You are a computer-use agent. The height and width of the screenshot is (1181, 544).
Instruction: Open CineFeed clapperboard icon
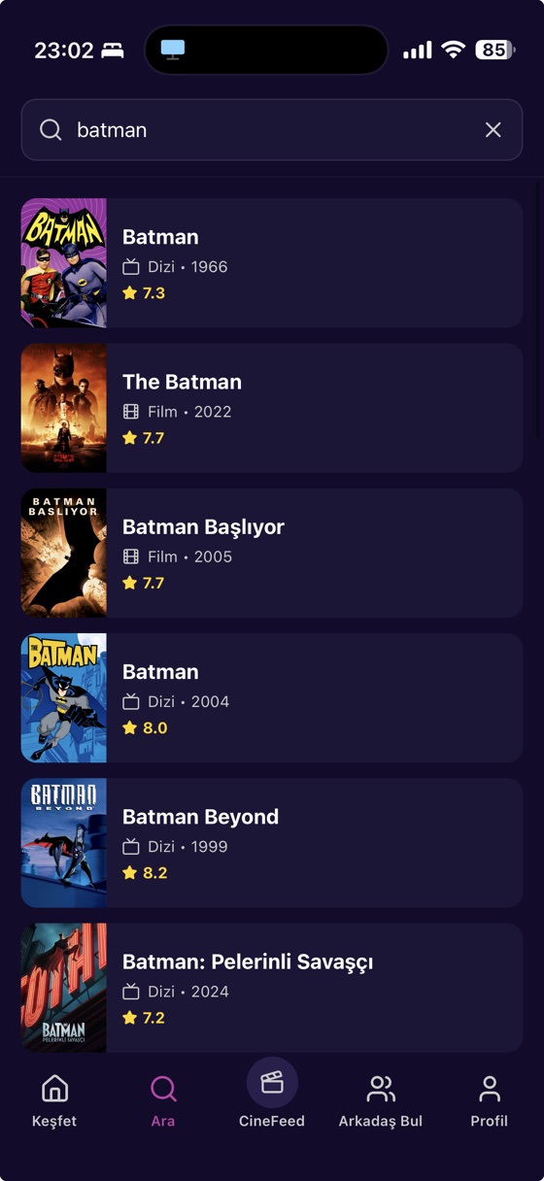coord(272,1082)
